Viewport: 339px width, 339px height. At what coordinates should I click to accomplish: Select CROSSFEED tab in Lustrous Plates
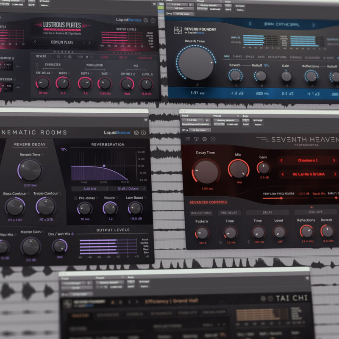[x=144, y=58]
